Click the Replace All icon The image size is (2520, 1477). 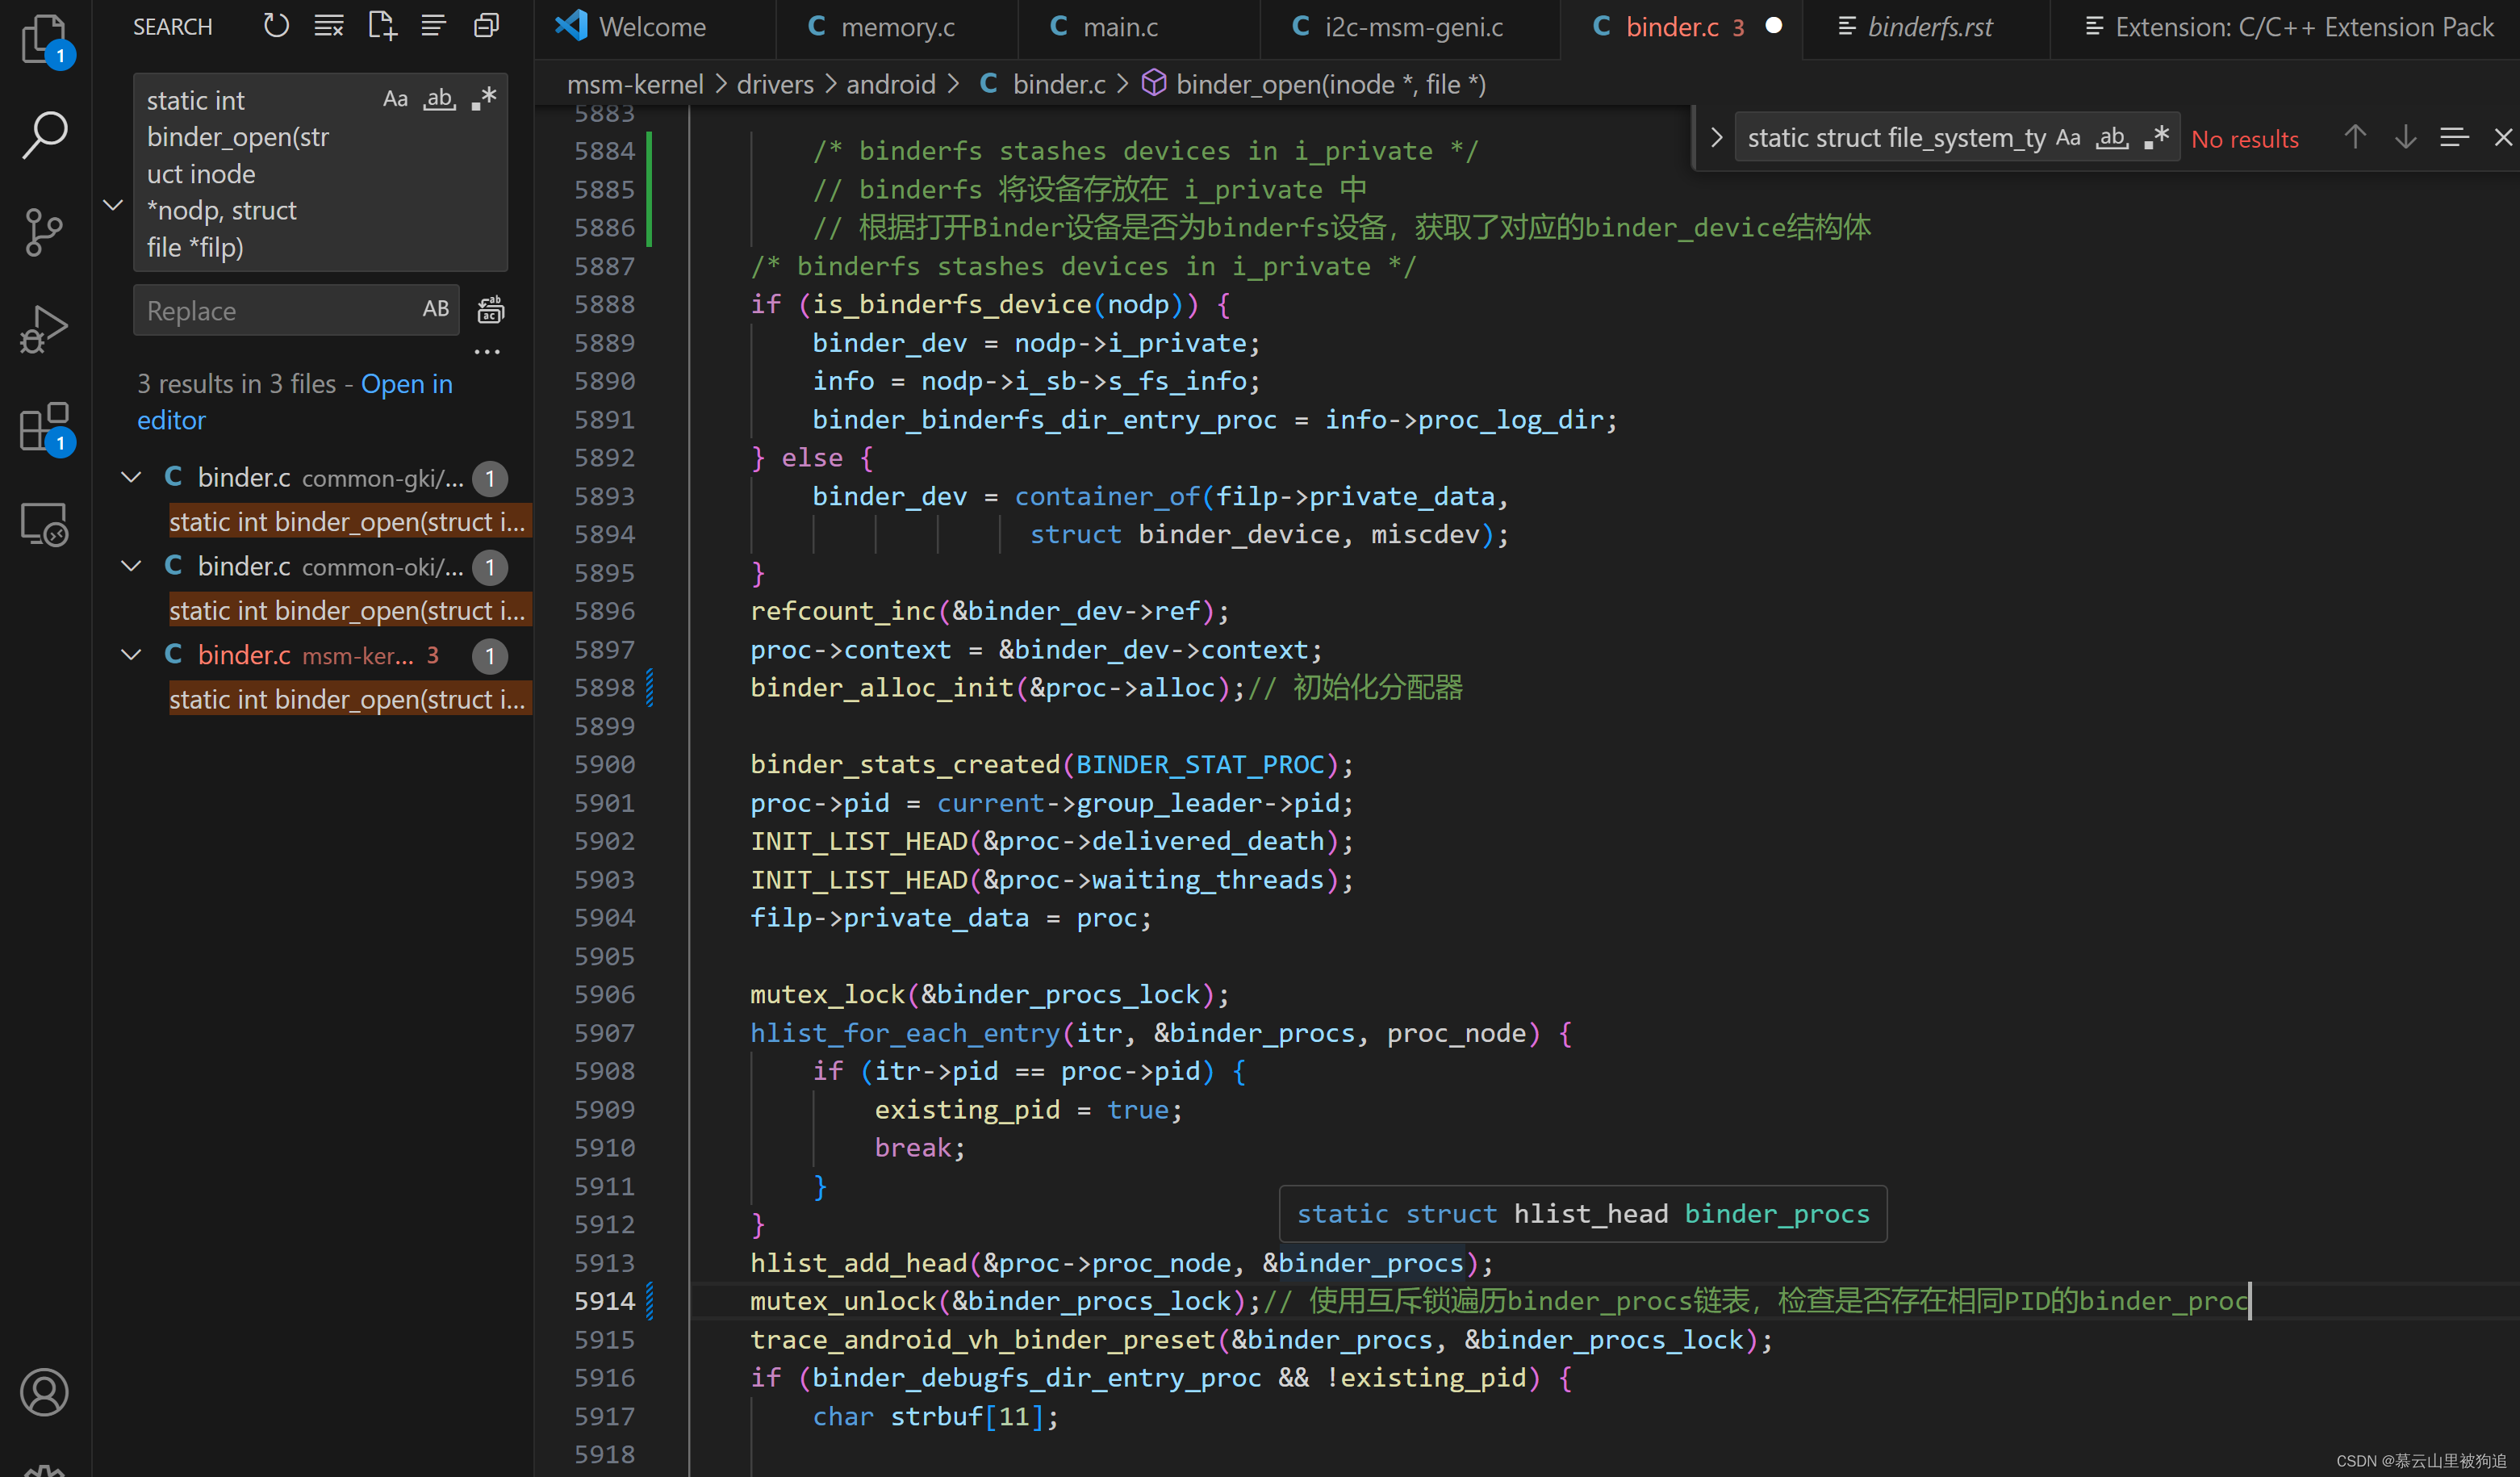click(x=490, y=310)
